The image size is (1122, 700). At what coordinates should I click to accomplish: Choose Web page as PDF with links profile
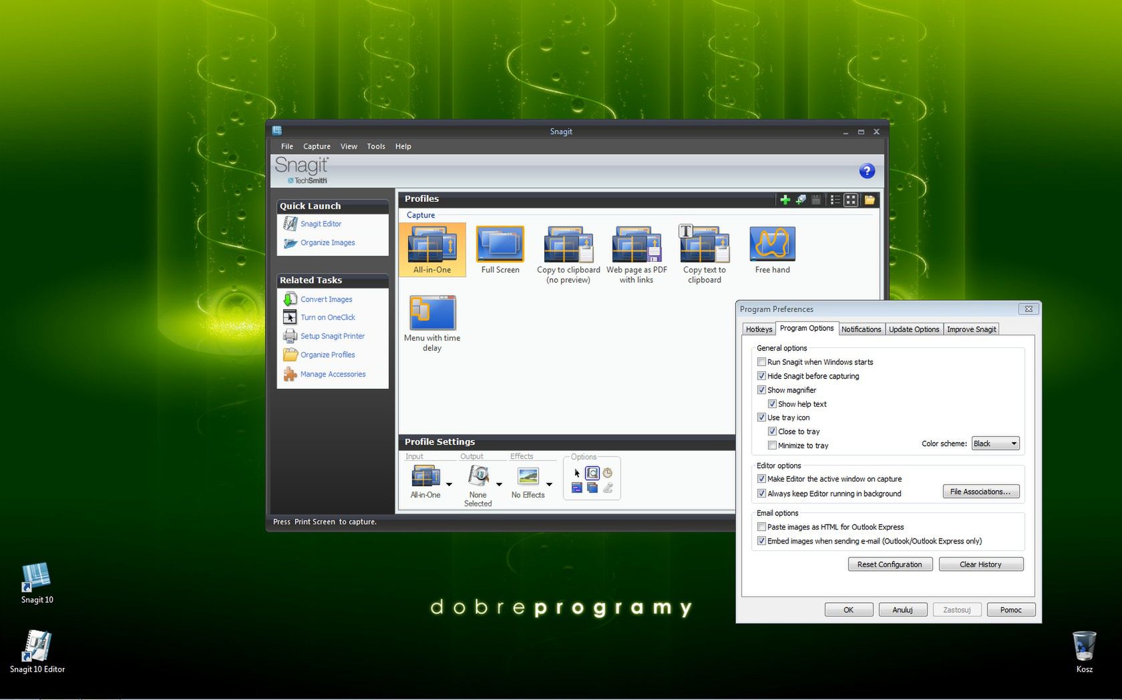coord(636,254)
